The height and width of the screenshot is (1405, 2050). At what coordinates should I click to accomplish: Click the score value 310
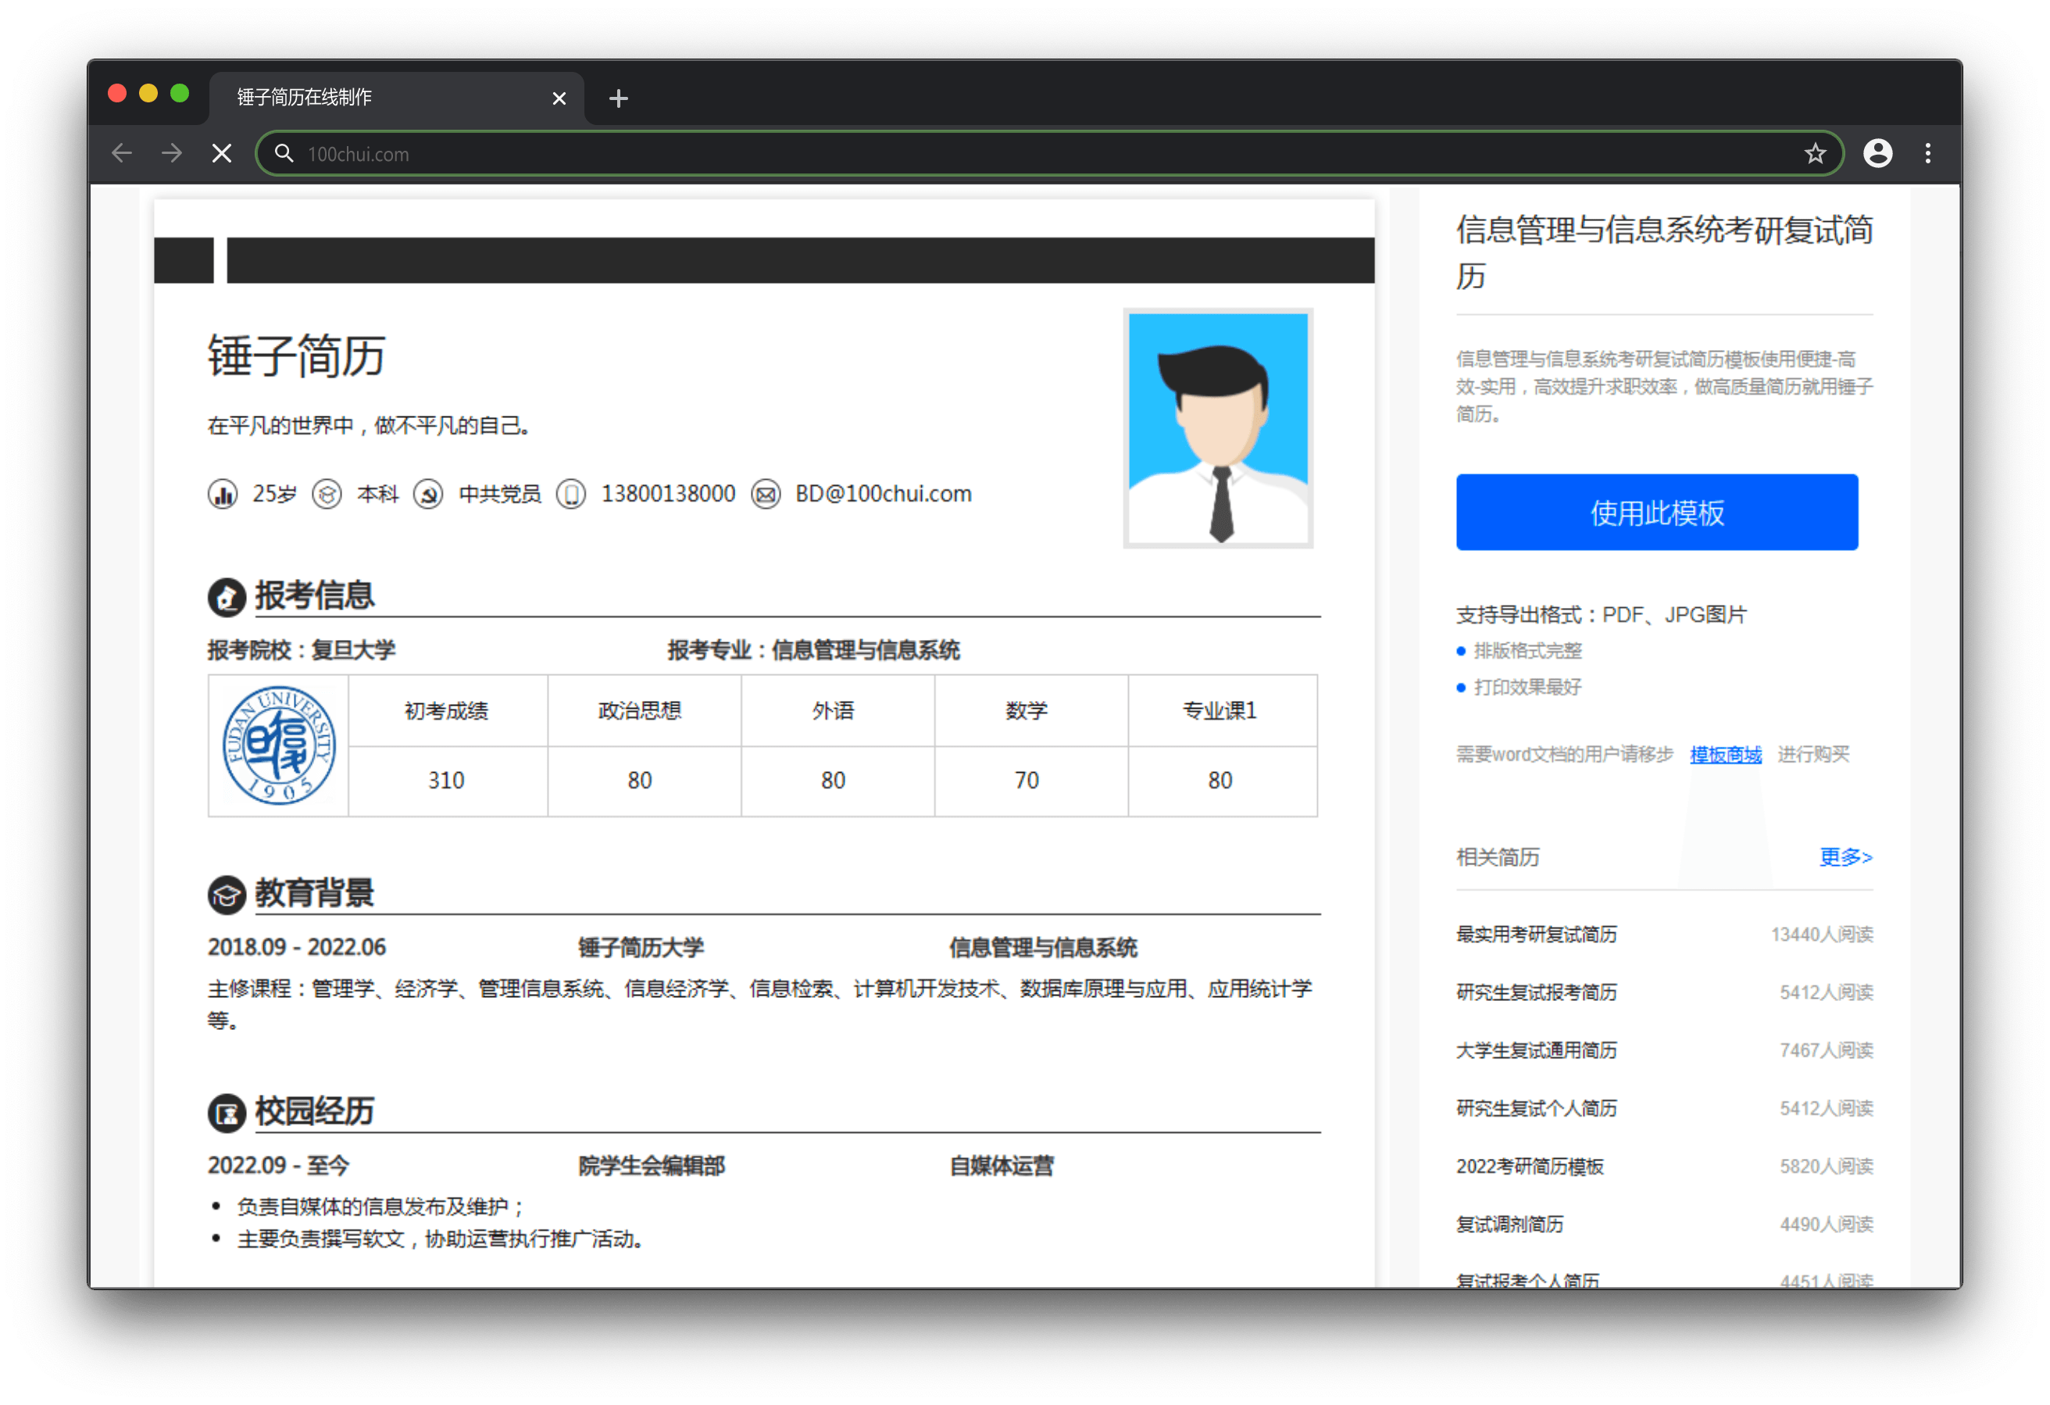446,781
